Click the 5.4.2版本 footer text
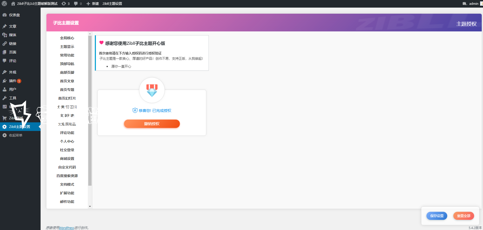The image size is (483, 230). click(475, 228)
